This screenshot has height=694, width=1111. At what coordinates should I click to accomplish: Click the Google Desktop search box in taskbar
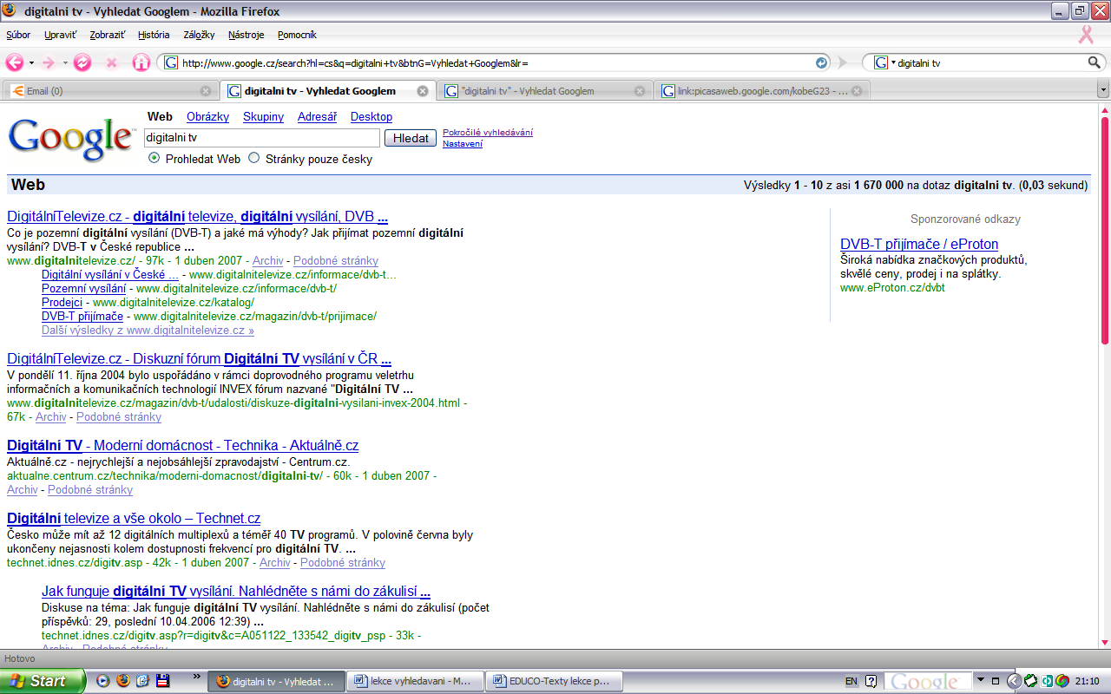coord(928,681)
